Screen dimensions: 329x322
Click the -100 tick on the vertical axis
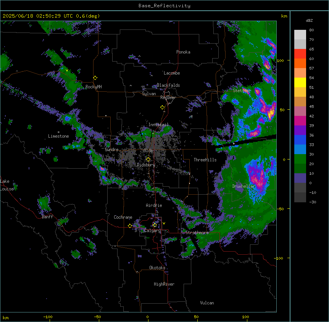pos(279,258)
